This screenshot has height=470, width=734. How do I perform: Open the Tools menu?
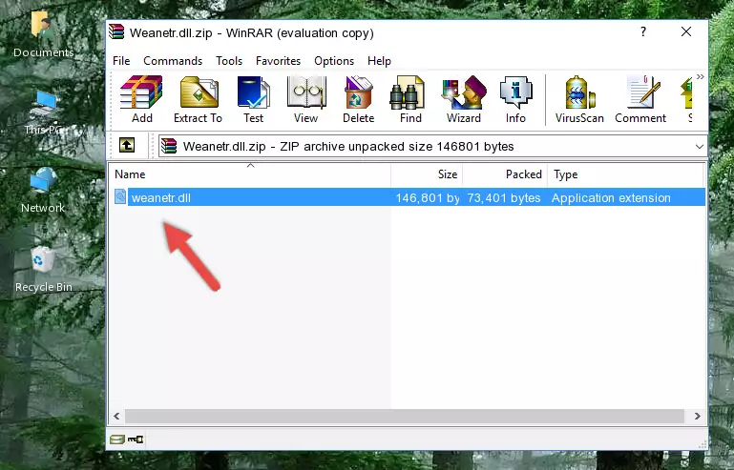229,61
